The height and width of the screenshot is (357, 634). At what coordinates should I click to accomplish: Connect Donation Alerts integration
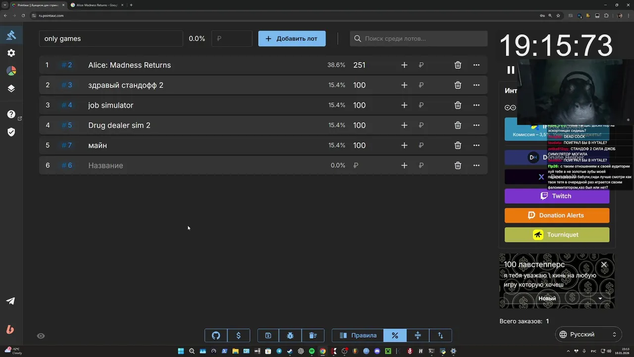tap(557, 215)
